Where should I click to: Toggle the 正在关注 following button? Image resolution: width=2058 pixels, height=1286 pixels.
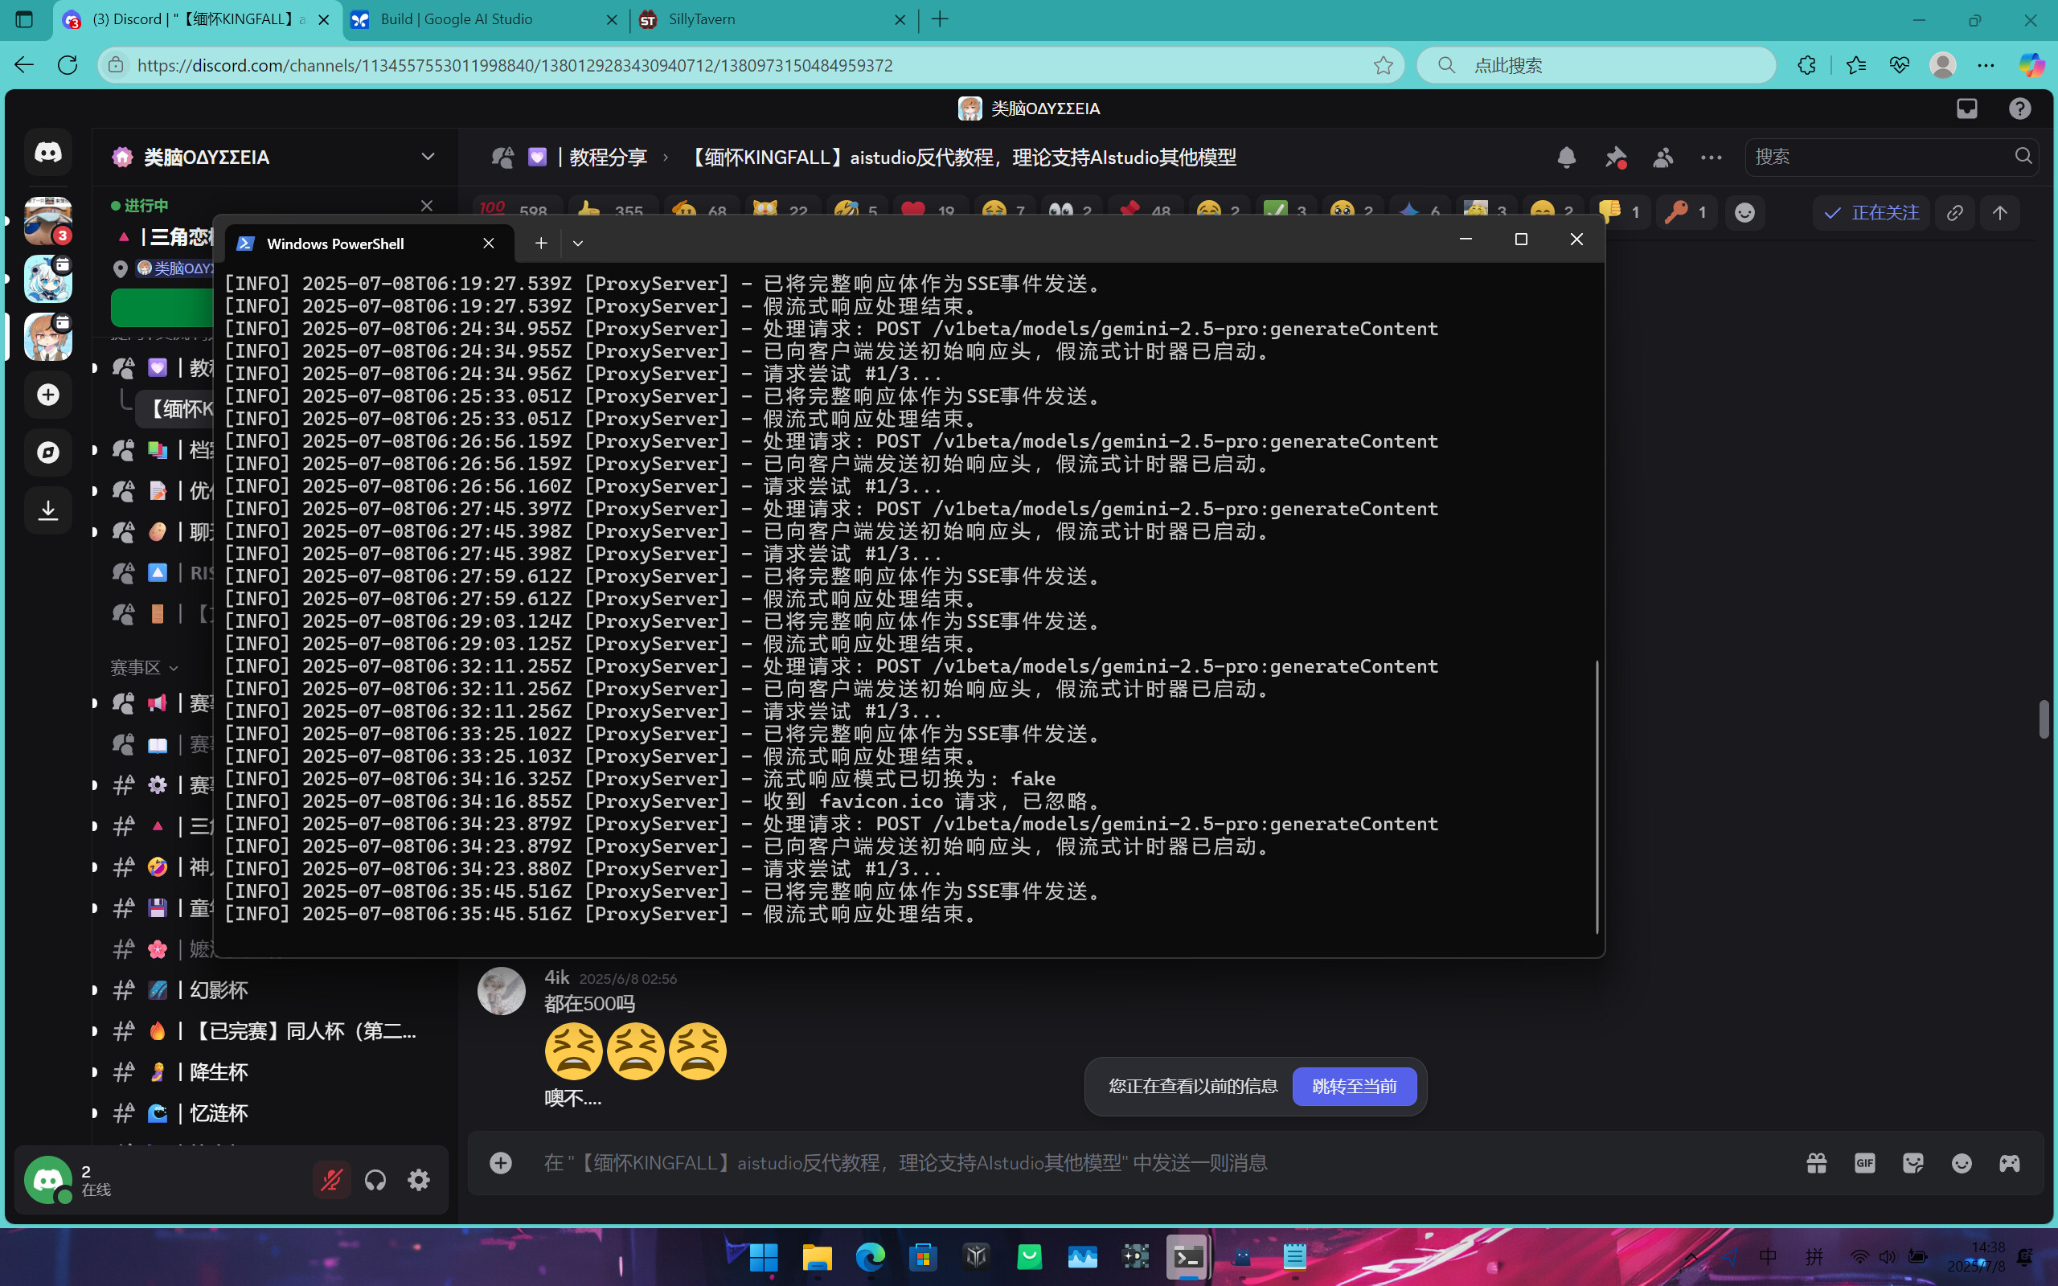[1871, 213]
